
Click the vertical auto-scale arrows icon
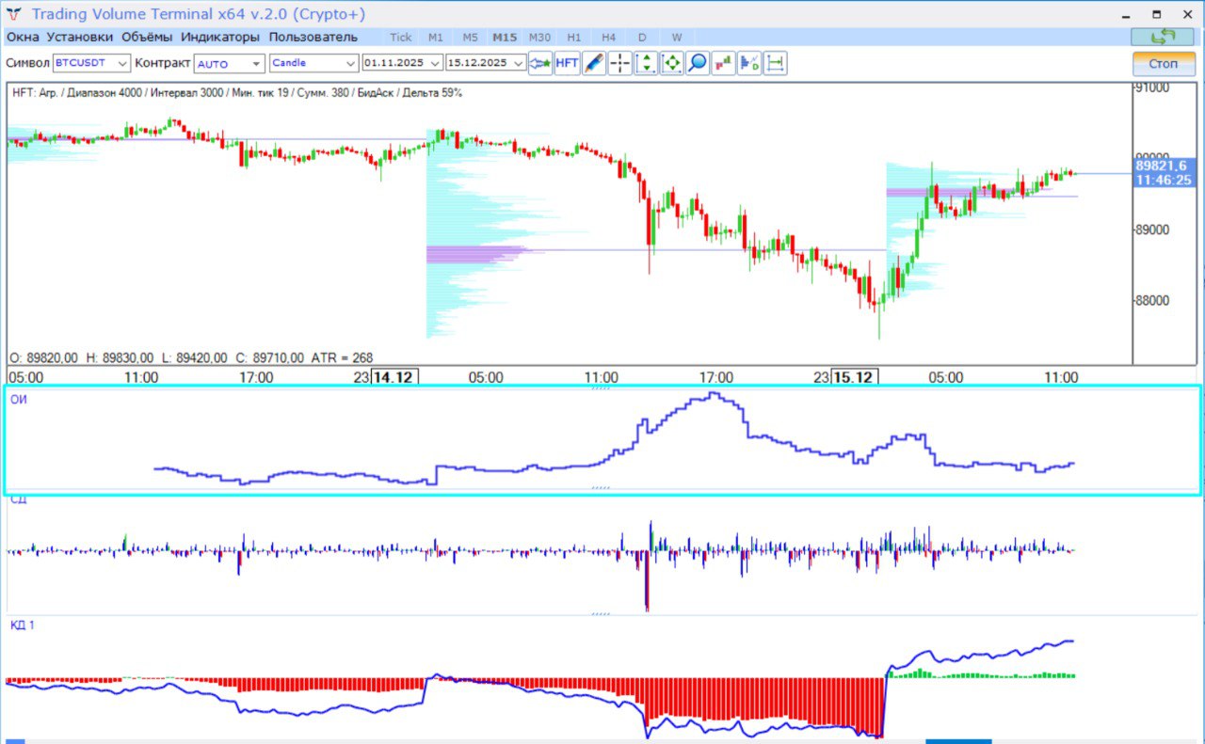point(646,63)
